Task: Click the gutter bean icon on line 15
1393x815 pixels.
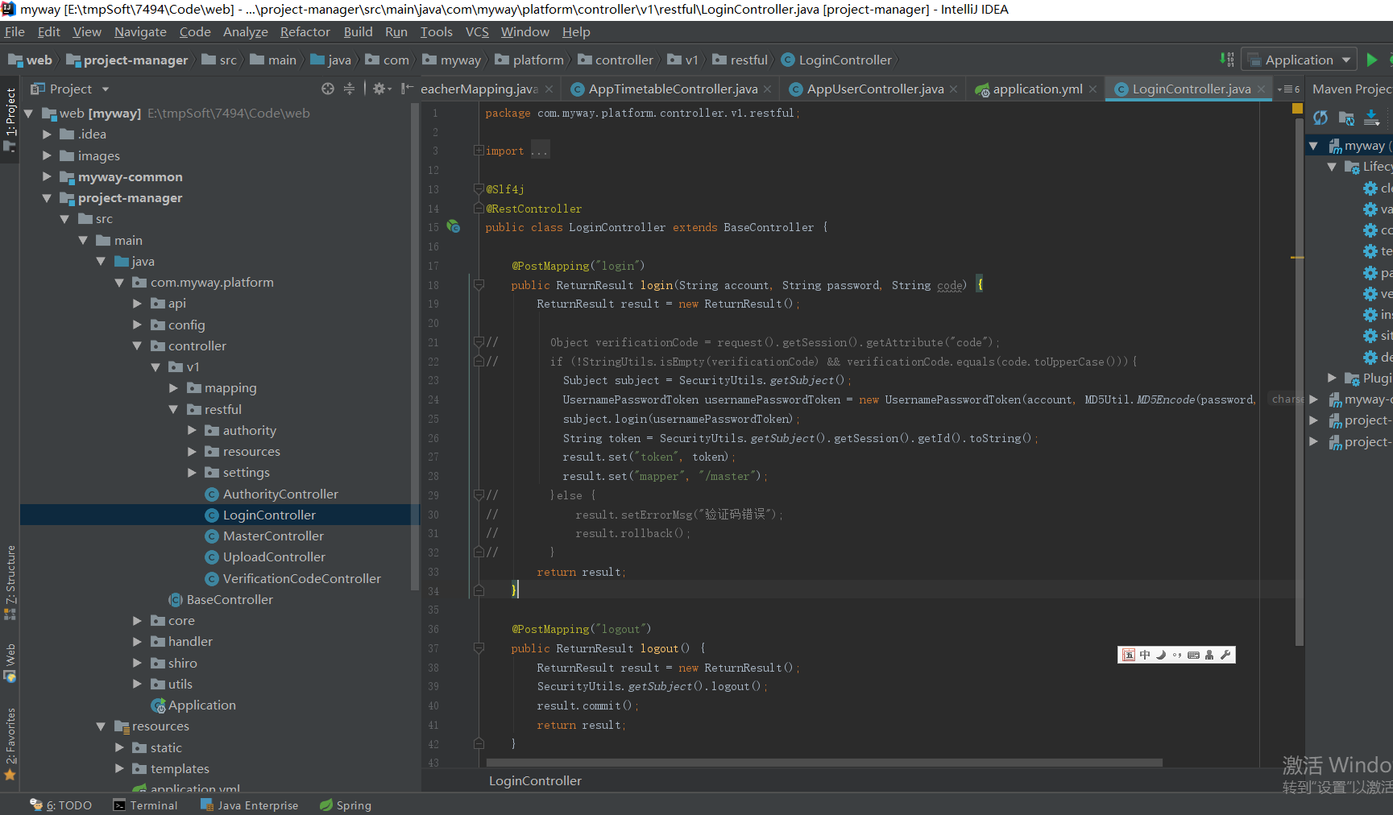Action: click(x=454, y=227)
